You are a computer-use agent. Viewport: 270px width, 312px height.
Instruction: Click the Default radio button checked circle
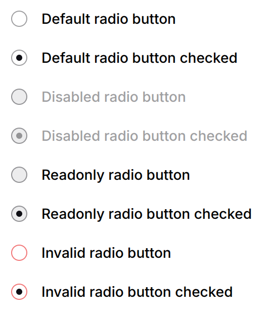click(19, 58)
